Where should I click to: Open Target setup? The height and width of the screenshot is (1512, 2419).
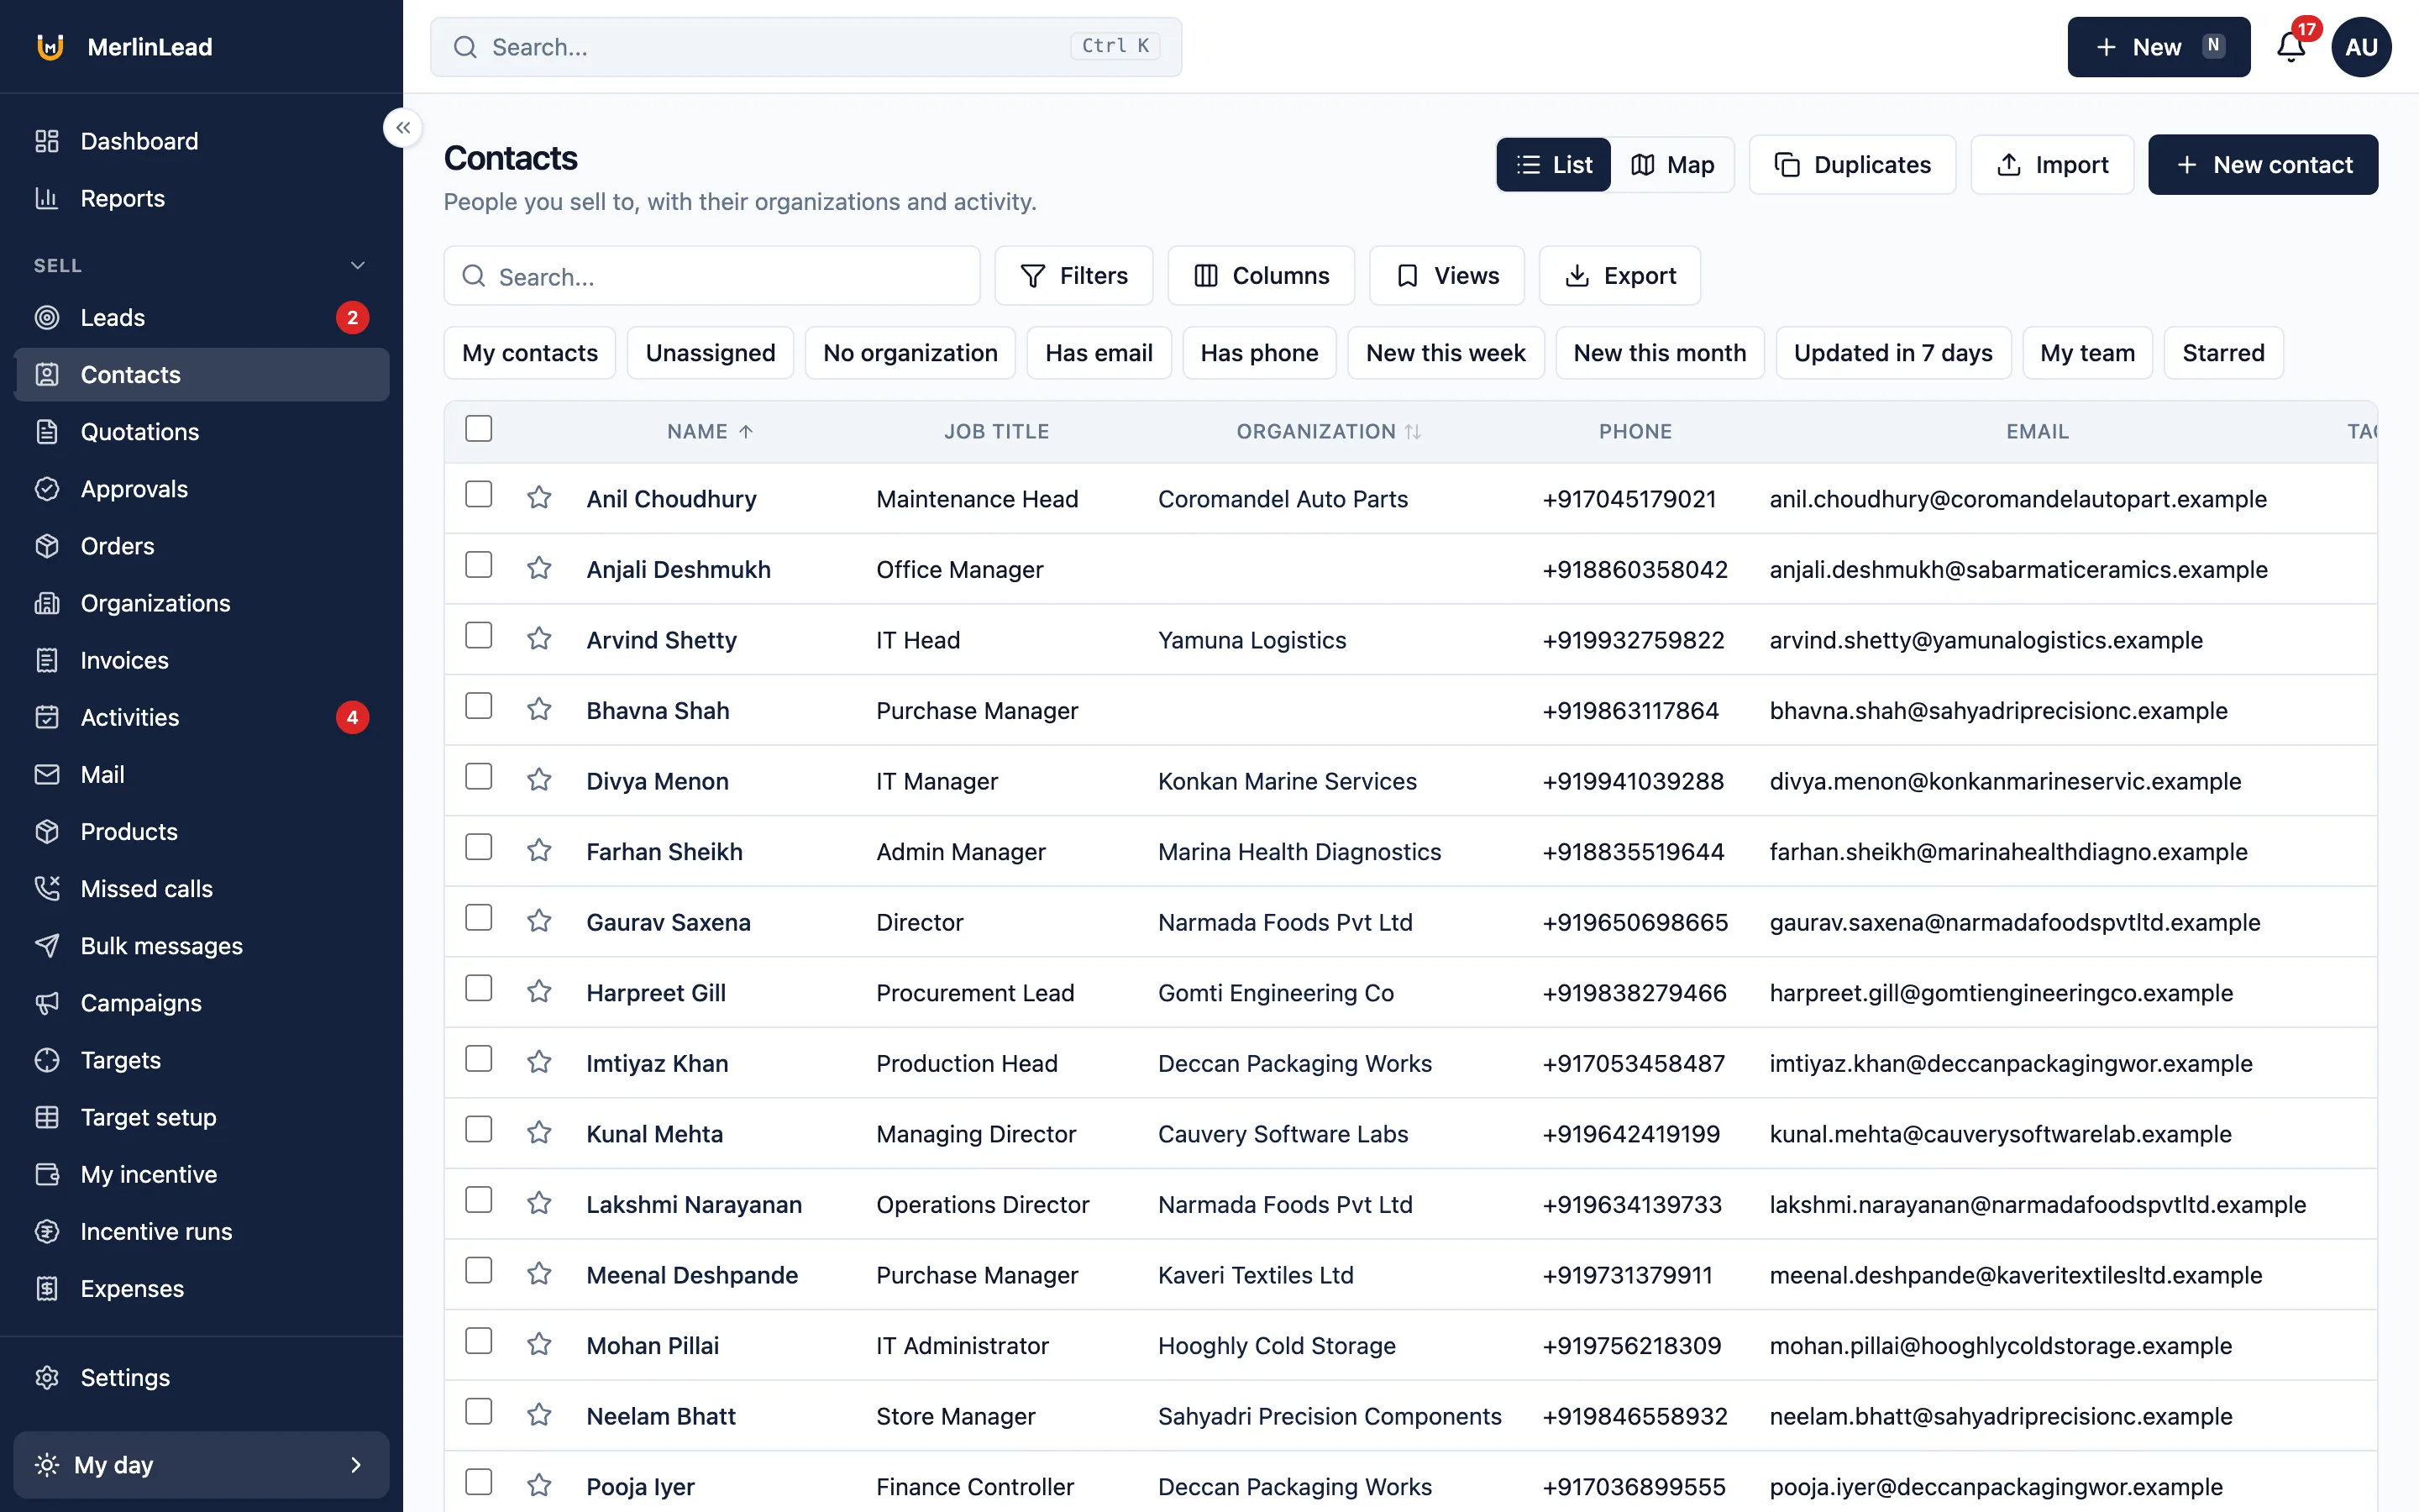pos(202,1117)
